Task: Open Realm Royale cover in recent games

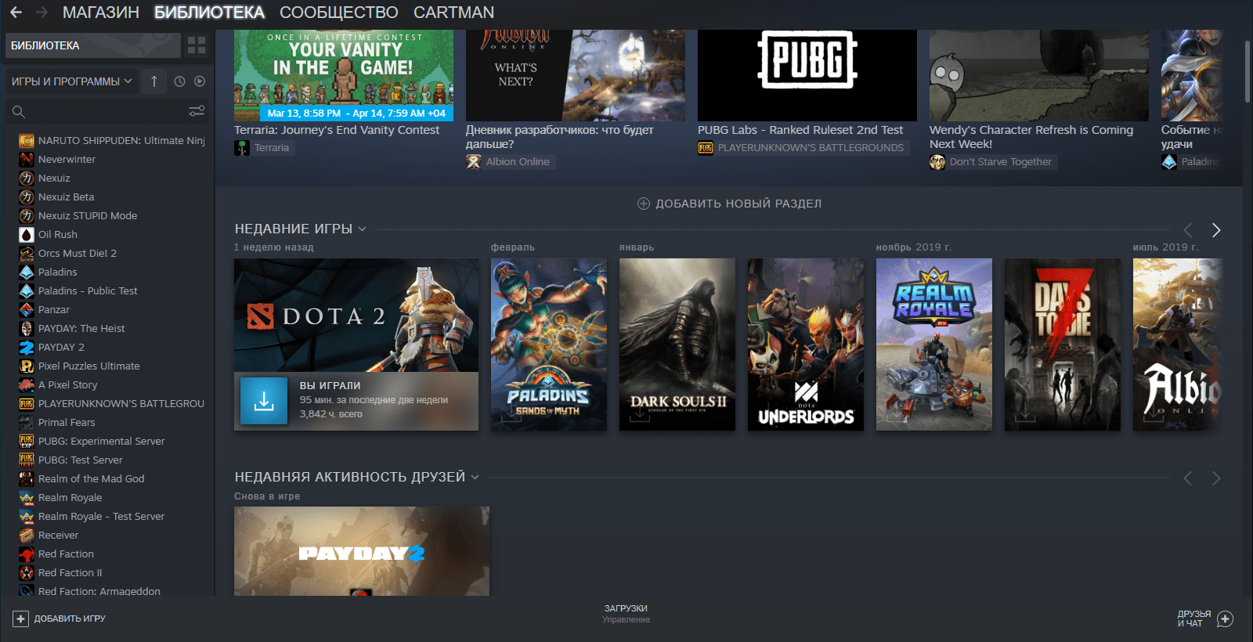Action: tap(934, 344)
